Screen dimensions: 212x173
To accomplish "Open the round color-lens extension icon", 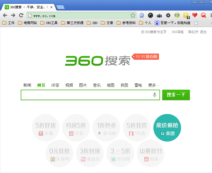I will [150, 15].
